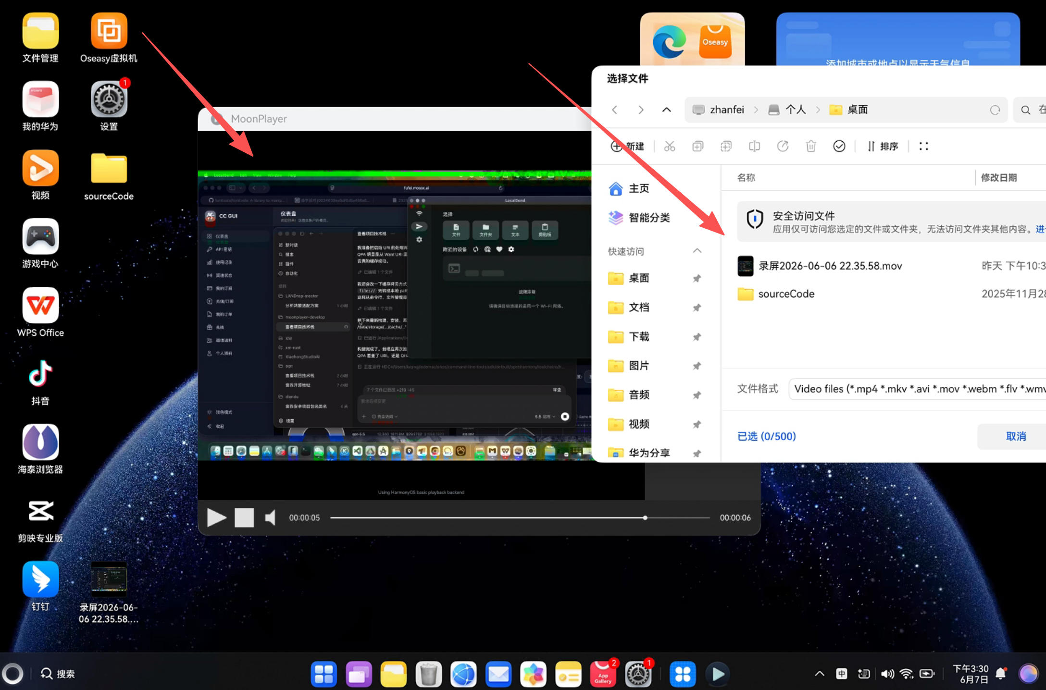The width and height of the screenshot is (1046, 690).
Task: Click the MoonPlayer seek progress bar
Action: click(520, 517)
